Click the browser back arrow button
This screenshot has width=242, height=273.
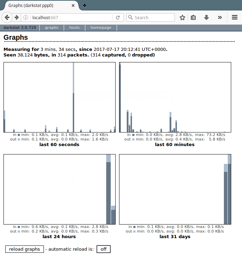[7, 17]
